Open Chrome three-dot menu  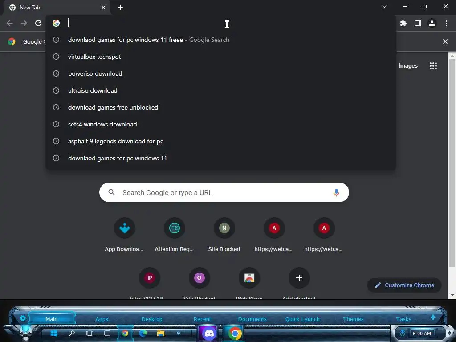tap(446, 23)
